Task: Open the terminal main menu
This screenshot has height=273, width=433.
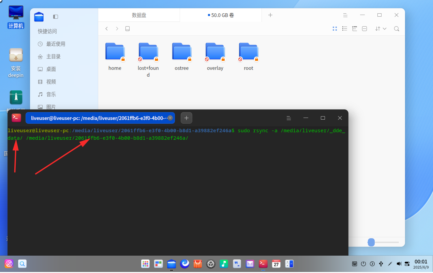Action: (x=289, y=118)
